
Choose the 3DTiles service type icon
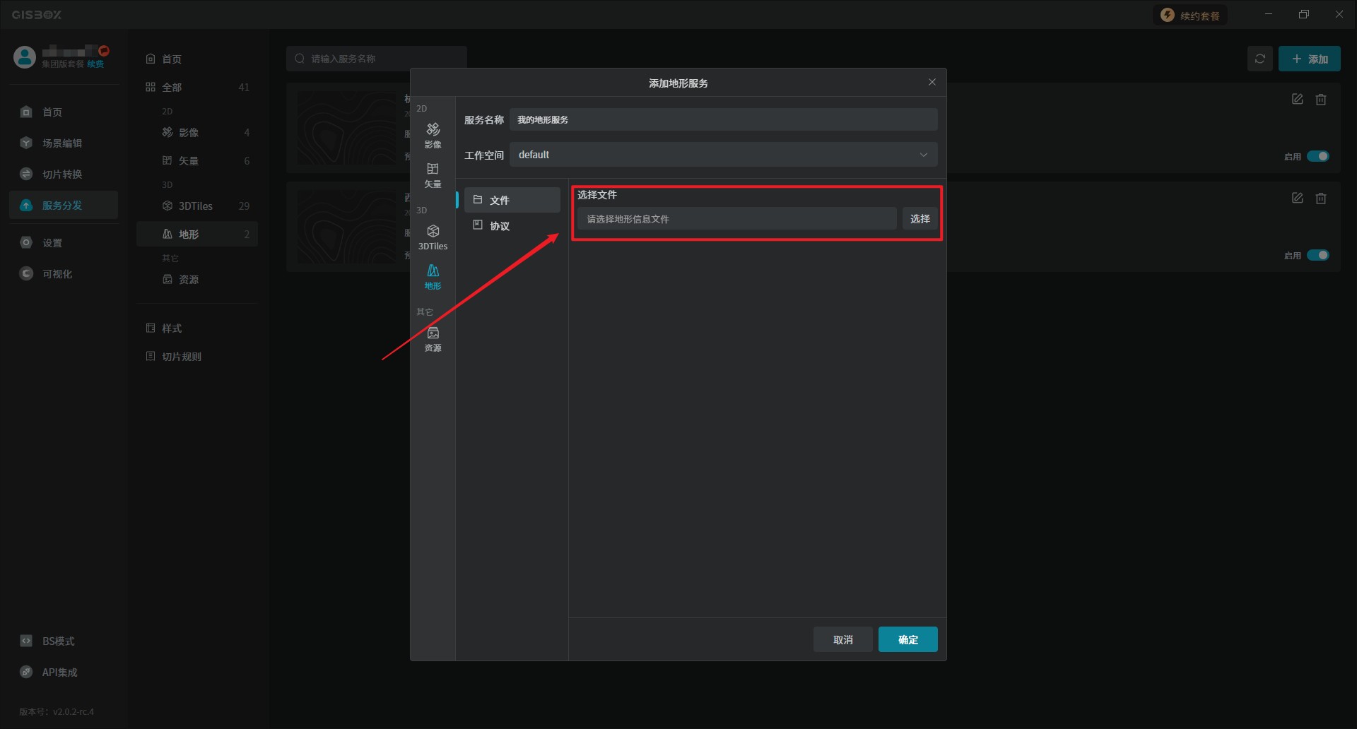click(433, 237)
